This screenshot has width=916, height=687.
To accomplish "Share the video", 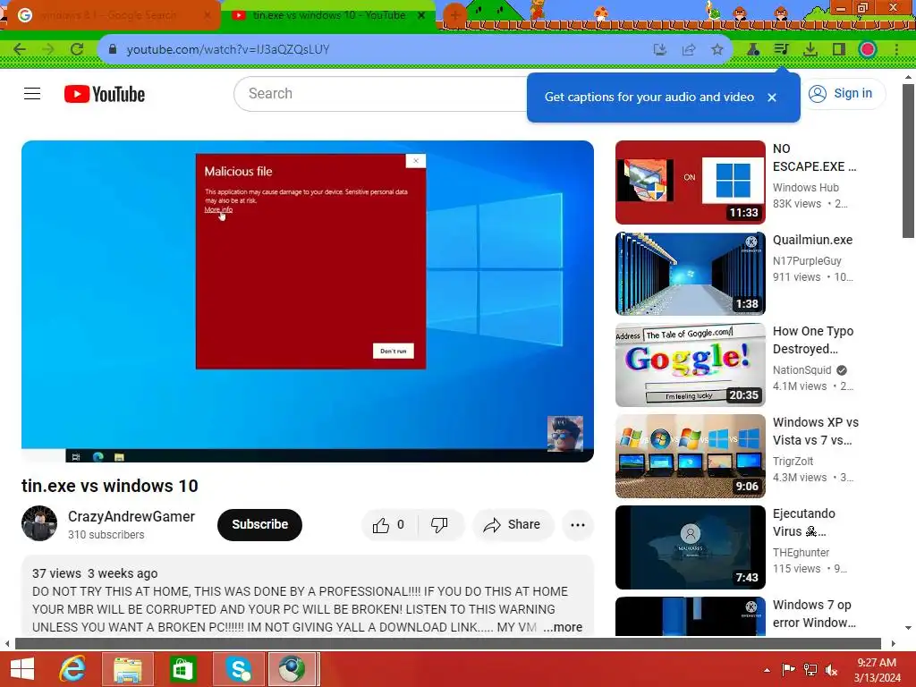I will tap(512, 524).
